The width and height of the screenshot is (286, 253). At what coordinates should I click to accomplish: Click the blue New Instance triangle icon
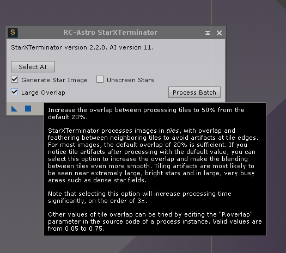(x=14, y=109)
